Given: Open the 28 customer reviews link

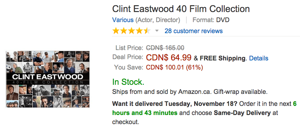Looking at the screenshot, I should coord(194,31).
